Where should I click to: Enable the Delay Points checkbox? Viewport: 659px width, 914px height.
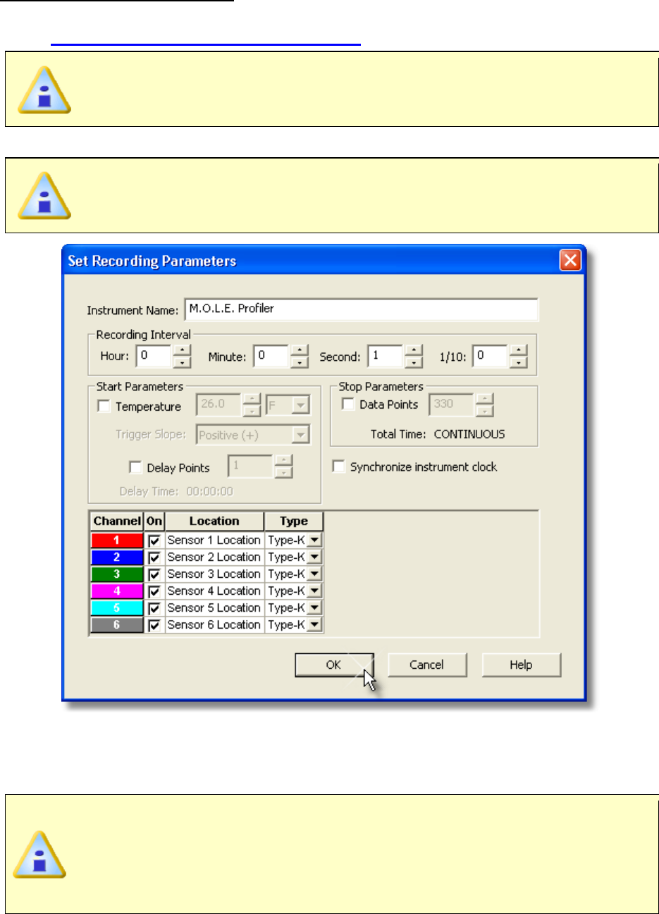(135, 467)
